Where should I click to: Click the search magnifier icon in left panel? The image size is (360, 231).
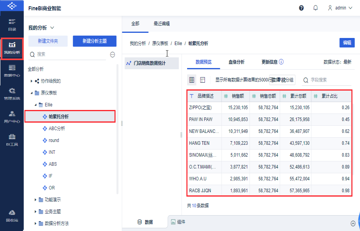click(32, 55)
